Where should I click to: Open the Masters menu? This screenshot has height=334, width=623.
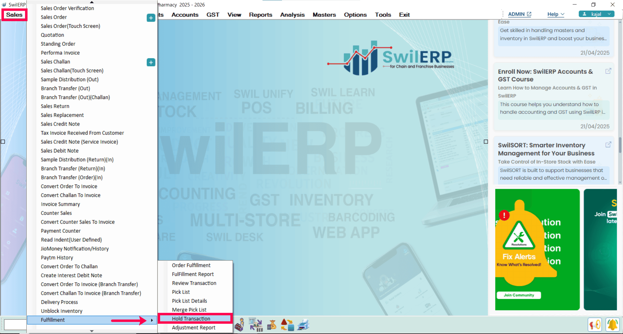pos(324,15)
